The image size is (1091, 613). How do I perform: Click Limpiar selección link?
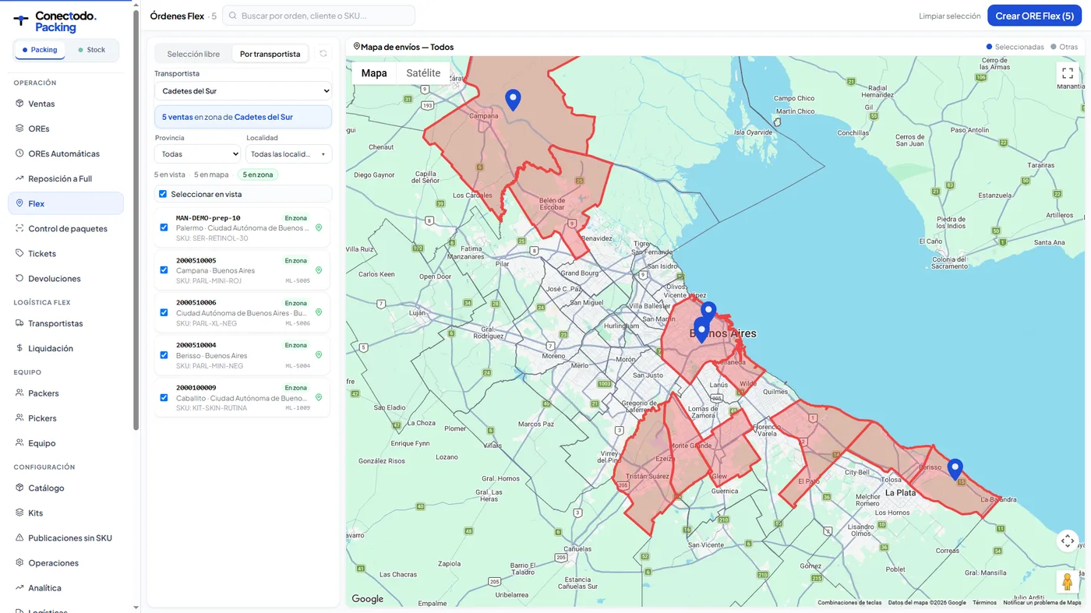[x=949, y=16]
